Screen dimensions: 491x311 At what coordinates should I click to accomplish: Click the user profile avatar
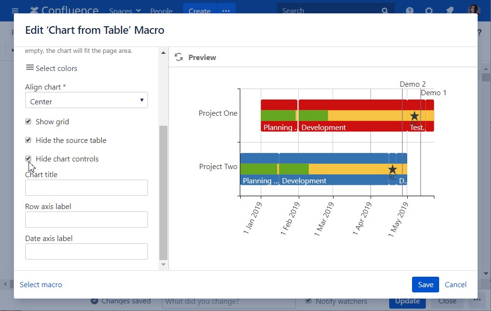474,10
